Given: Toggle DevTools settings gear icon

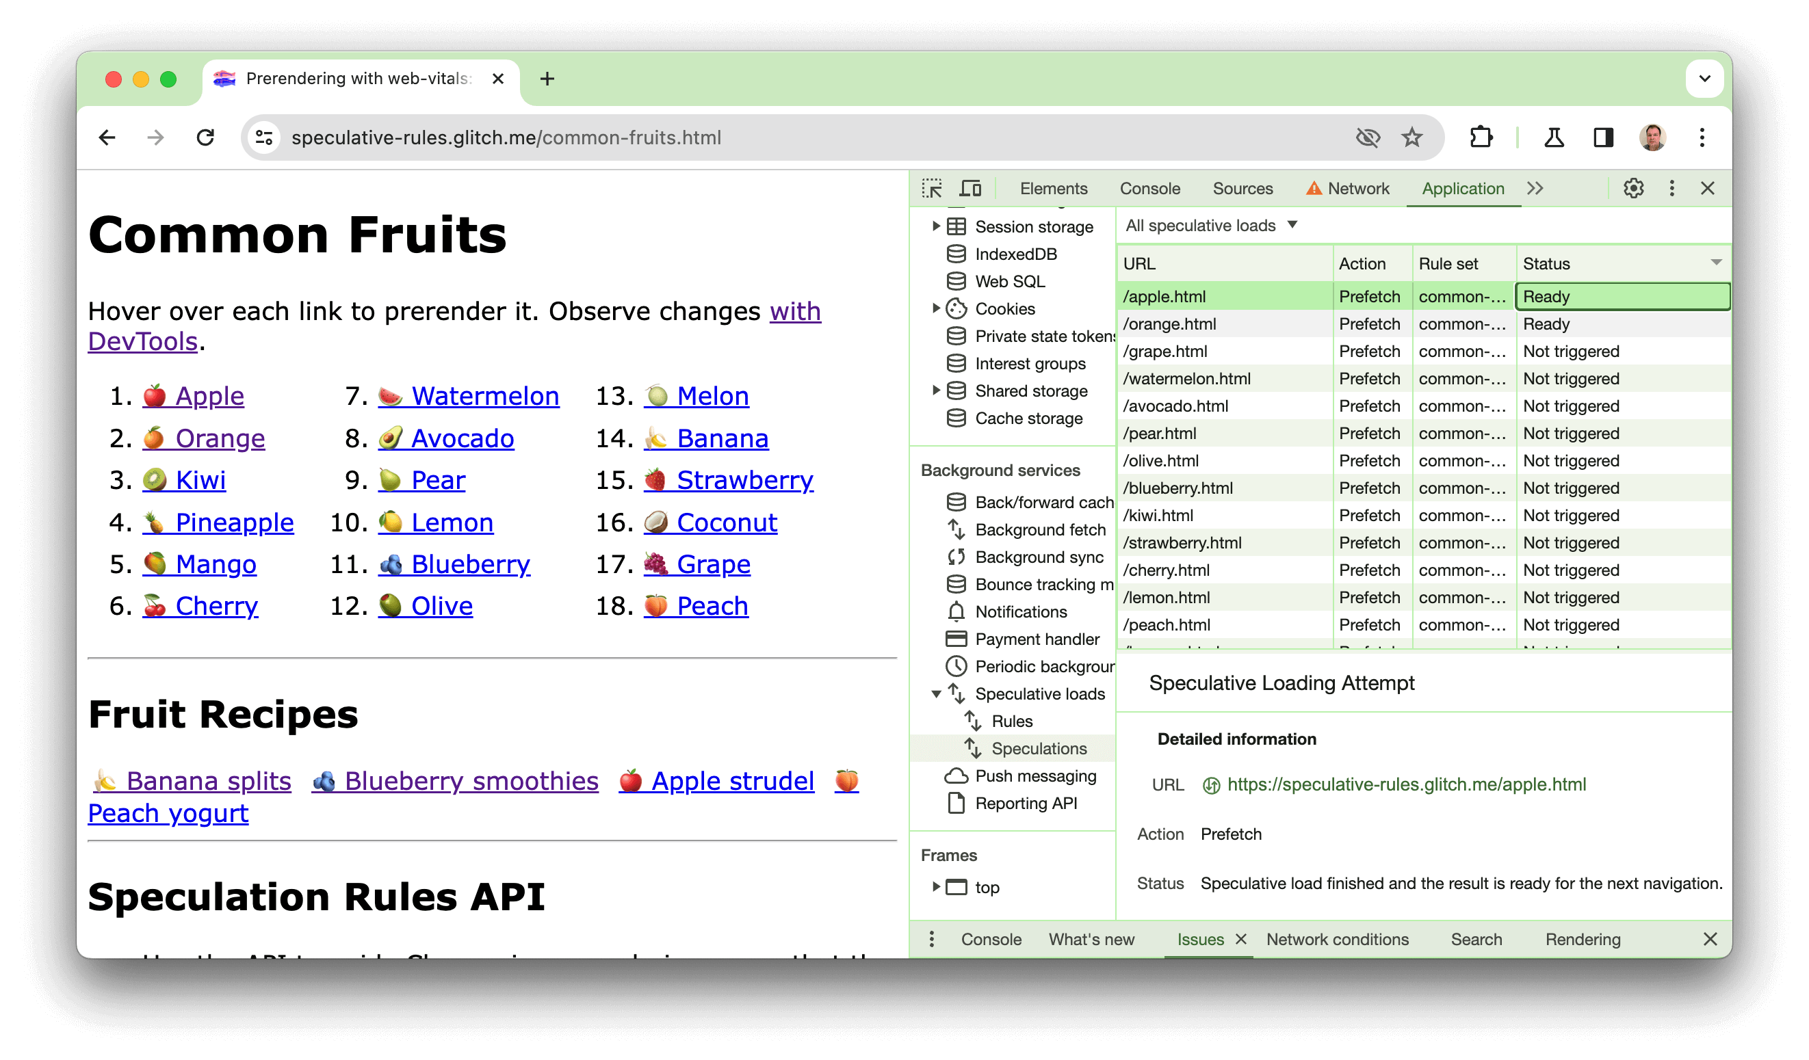Looking at the screenshot, I should pyautogui.click(x=1634, y=188).
